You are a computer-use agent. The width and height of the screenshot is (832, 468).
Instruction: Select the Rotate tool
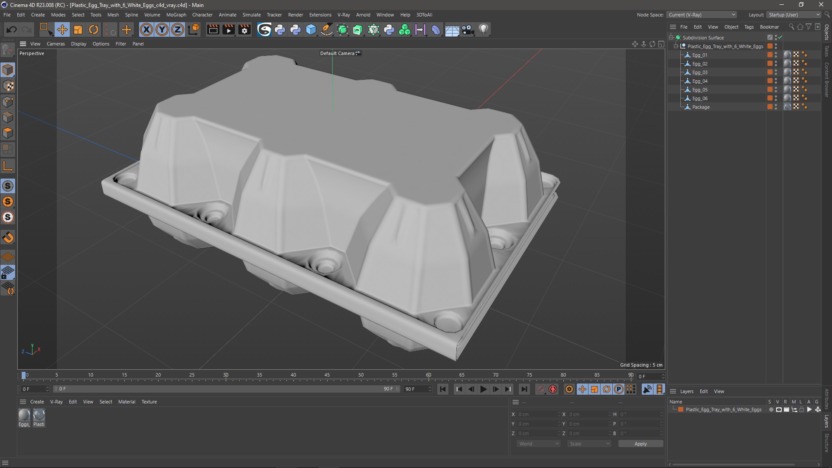point(94,29)
